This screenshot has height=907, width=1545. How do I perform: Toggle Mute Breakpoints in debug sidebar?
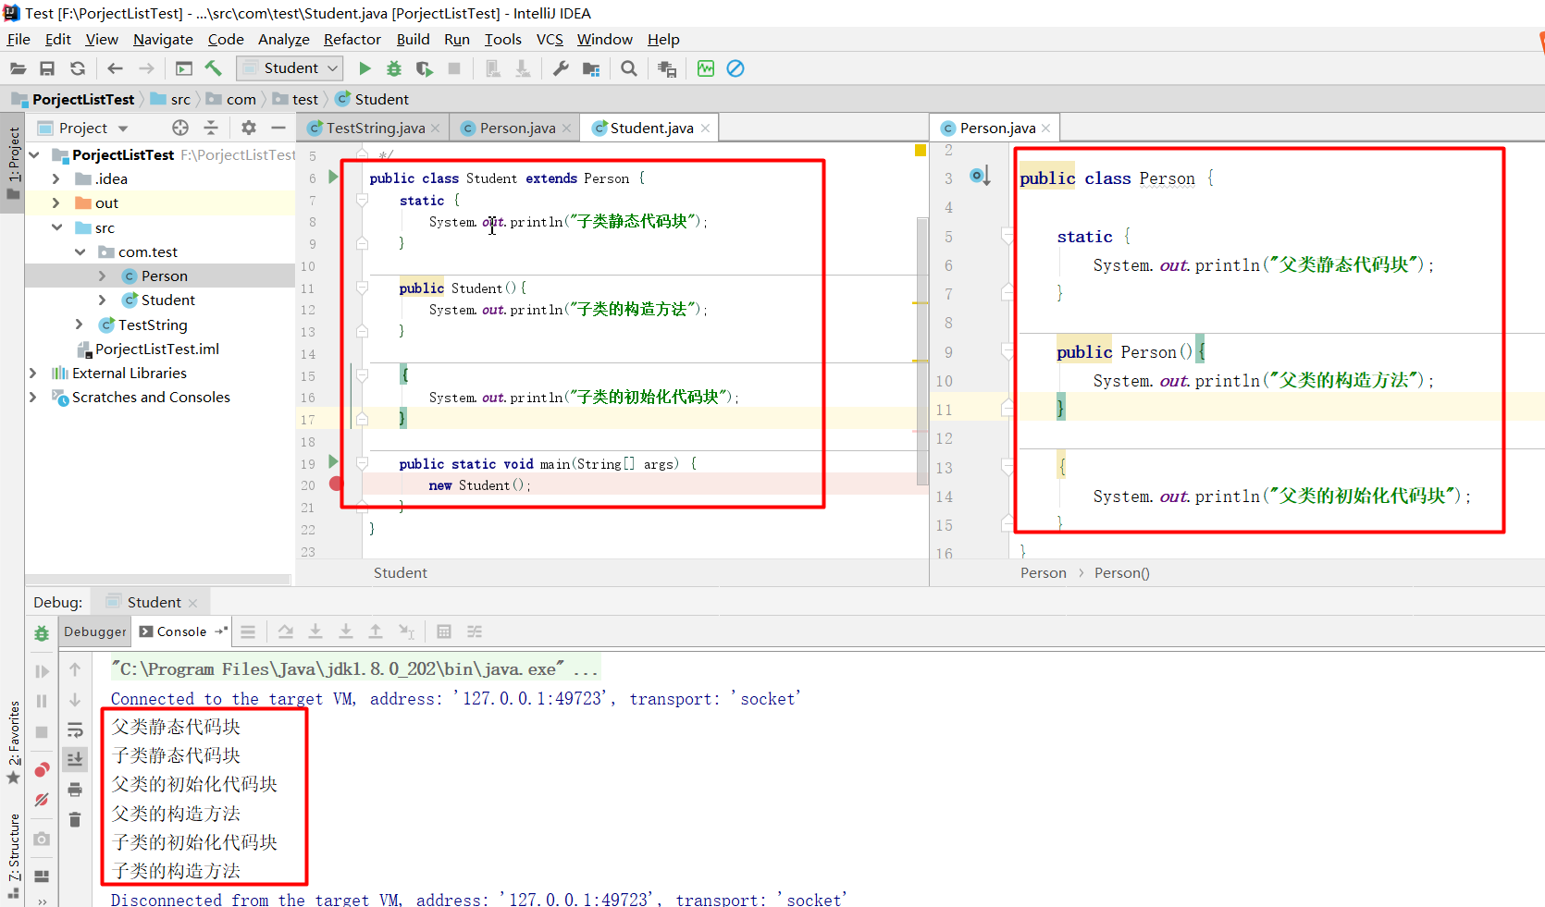click(42, 800)
